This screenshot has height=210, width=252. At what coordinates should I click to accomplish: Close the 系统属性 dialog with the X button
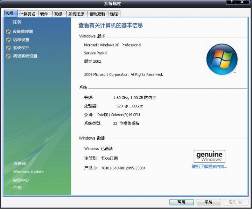242,2
